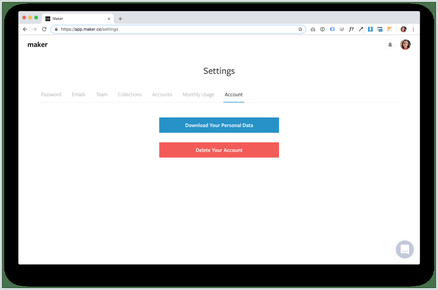Click the blue screen-capture extension icon
Image resolution: width=438 pixels, height=290 pixels.
[x=380, y=29]
